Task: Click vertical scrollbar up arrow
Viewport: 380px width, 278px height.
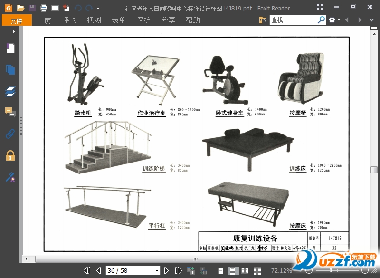Action: tap(374, 34)
